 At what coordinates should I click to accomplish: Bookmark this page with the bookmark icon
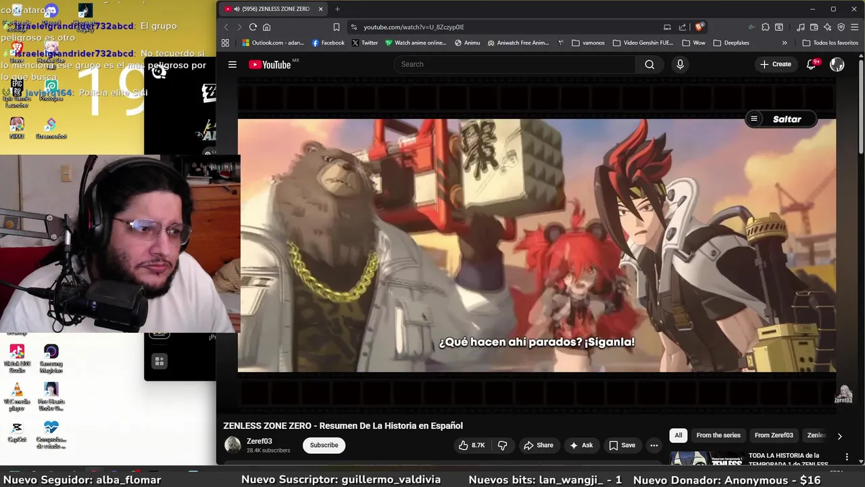[336, 27]
